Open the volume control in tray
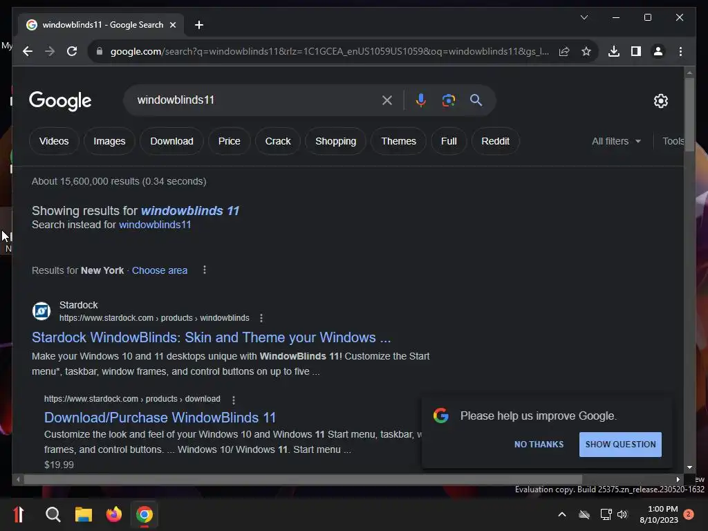708x531 pixels. [622, 514]
